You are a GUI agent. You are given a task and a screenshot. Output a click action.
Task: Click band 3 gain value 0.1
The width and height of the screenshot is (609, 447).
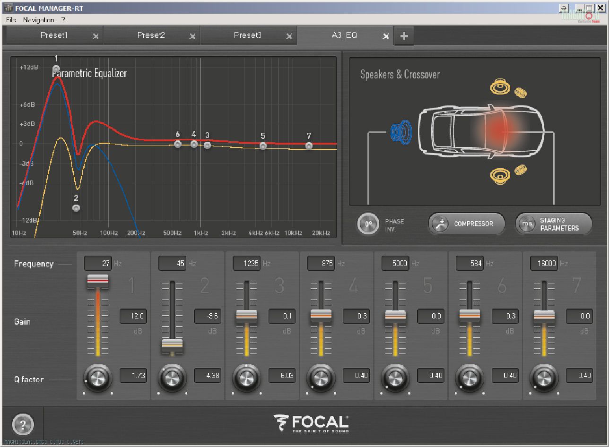point(282,316)
